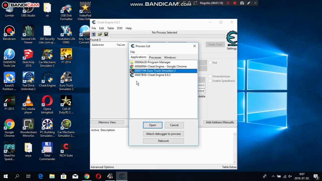Open VLC media player desktop icon

pos(28,105)
